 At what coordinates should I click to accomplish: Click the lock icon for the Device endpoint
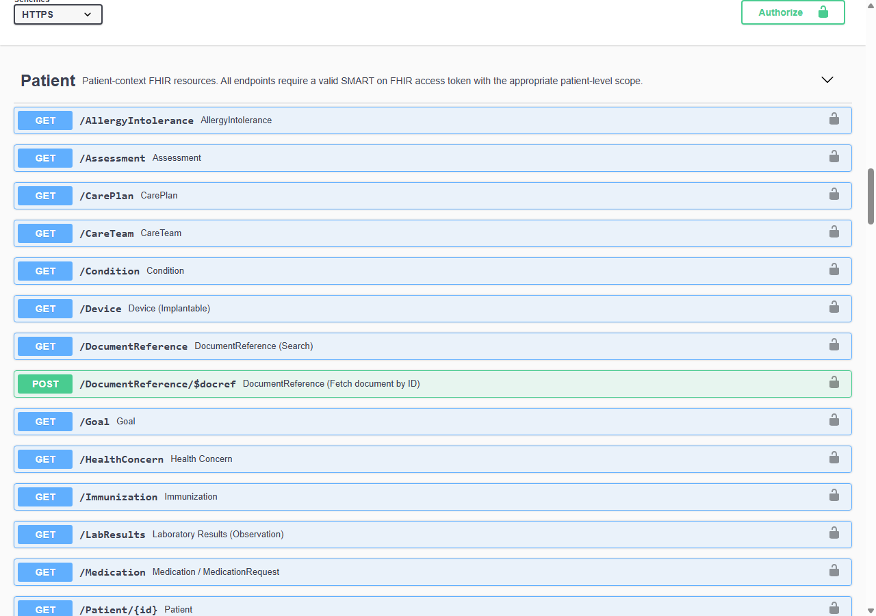click(x=834, y=307)
